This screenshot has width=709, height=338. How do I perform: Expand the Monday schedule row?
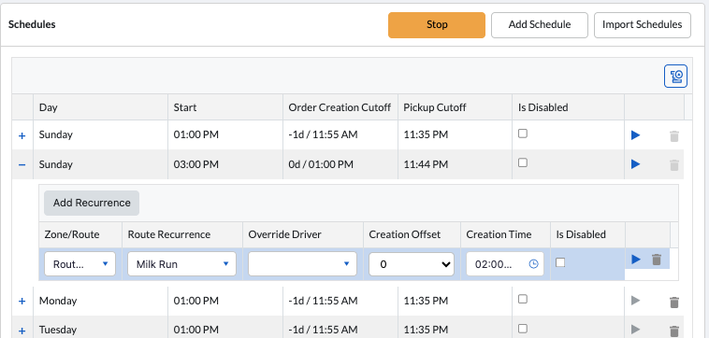pos(22,301)
